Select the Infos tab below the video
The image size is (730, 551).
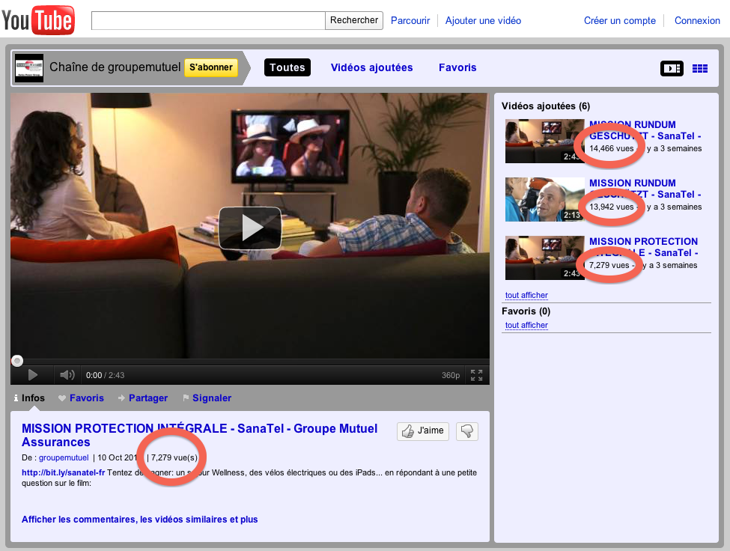[x=29, y=398]
